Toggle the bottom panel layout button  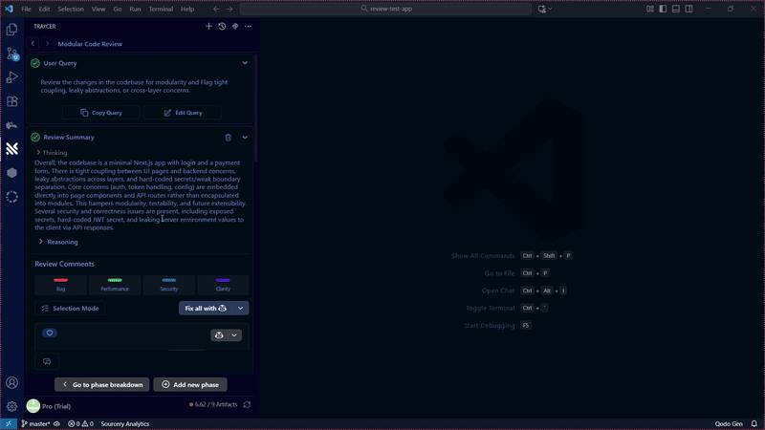675,9
